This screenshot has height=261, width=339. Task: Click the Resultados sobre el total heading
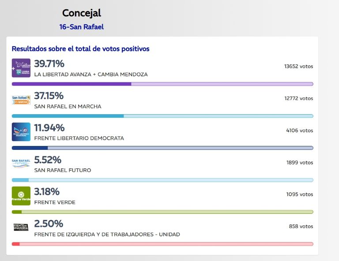[x=80, y=49]
